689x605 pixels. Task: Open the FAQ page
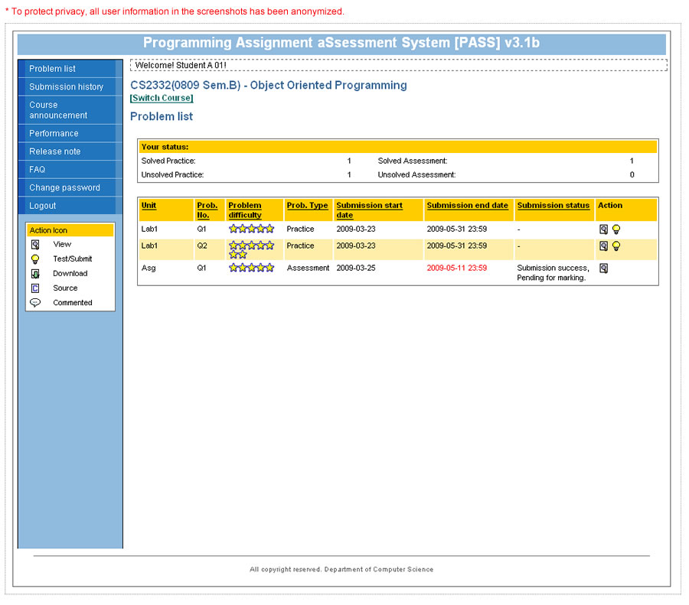click(x=37, y=170)
